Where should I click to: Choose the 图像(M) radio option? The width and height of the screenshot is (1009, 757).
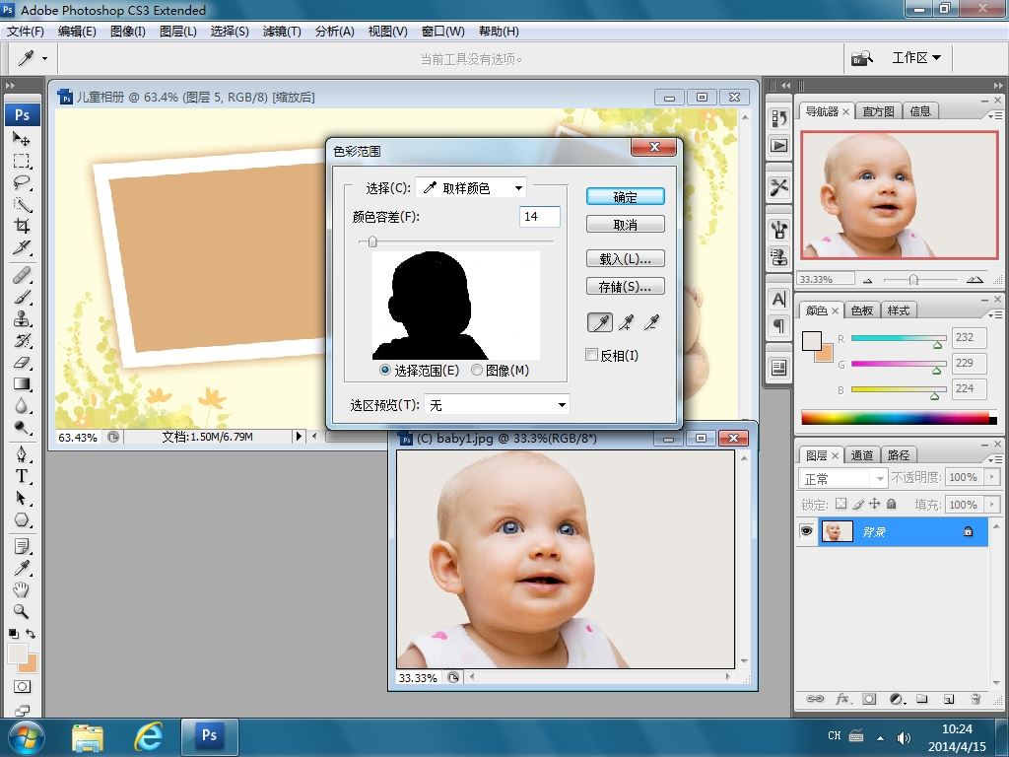(x=477, y=371)
